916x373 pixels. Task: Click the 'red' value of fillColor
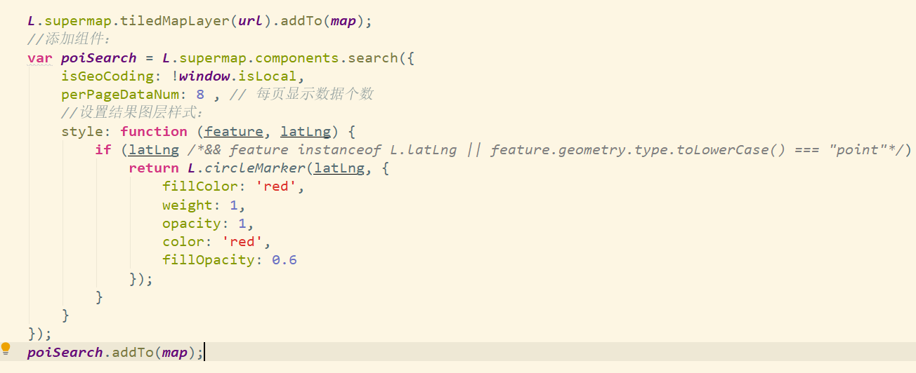pos(275,186)
